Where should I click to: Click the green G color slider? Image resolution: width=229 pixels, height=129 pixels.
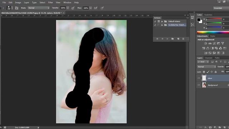(214, 23)
